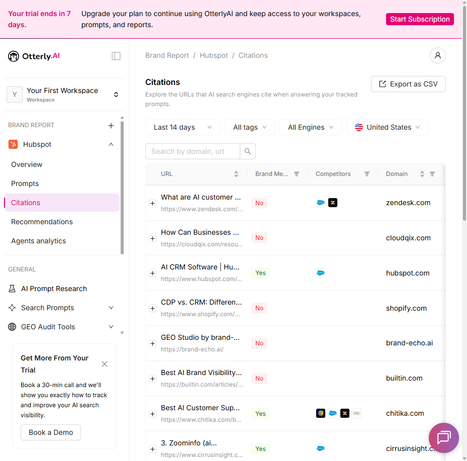
Task: Expand the chitika.com citation row
Action: tap(152, 414)
